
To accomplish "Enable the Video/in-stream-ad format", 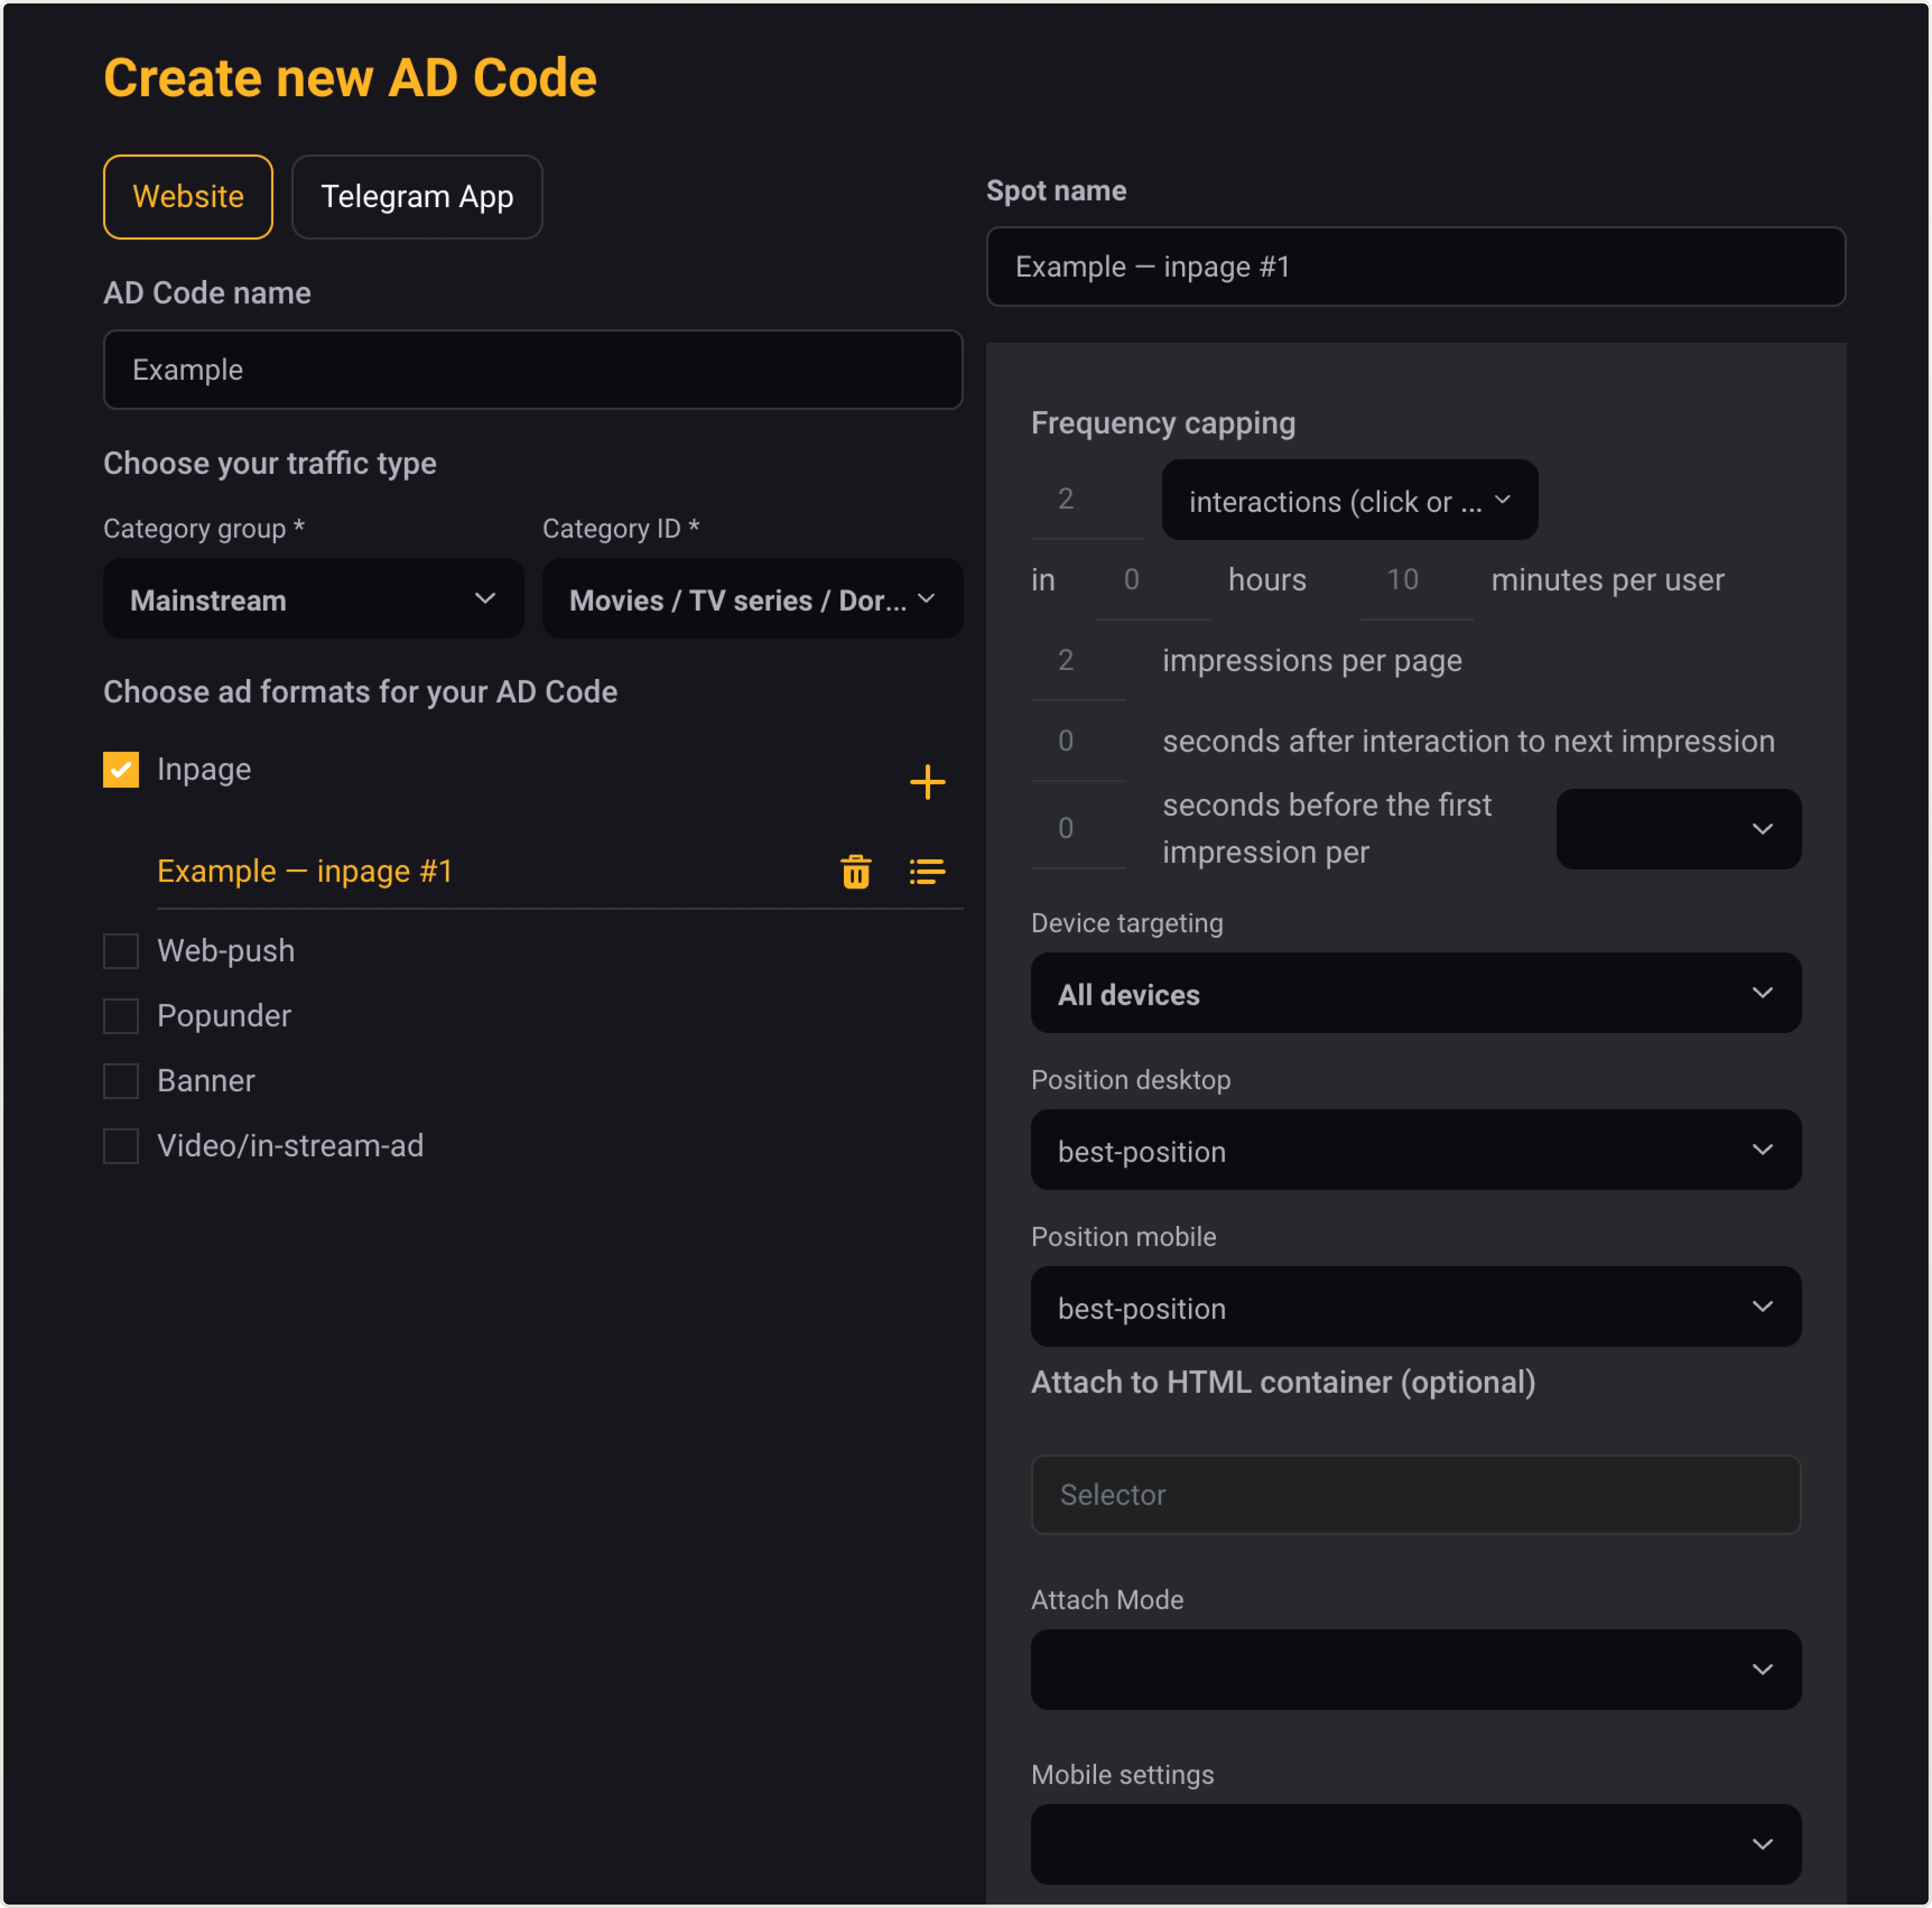I will point(120,1145).
